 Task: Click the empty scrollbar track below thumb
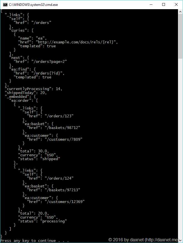pyautogui.click(x=180, y=148)
